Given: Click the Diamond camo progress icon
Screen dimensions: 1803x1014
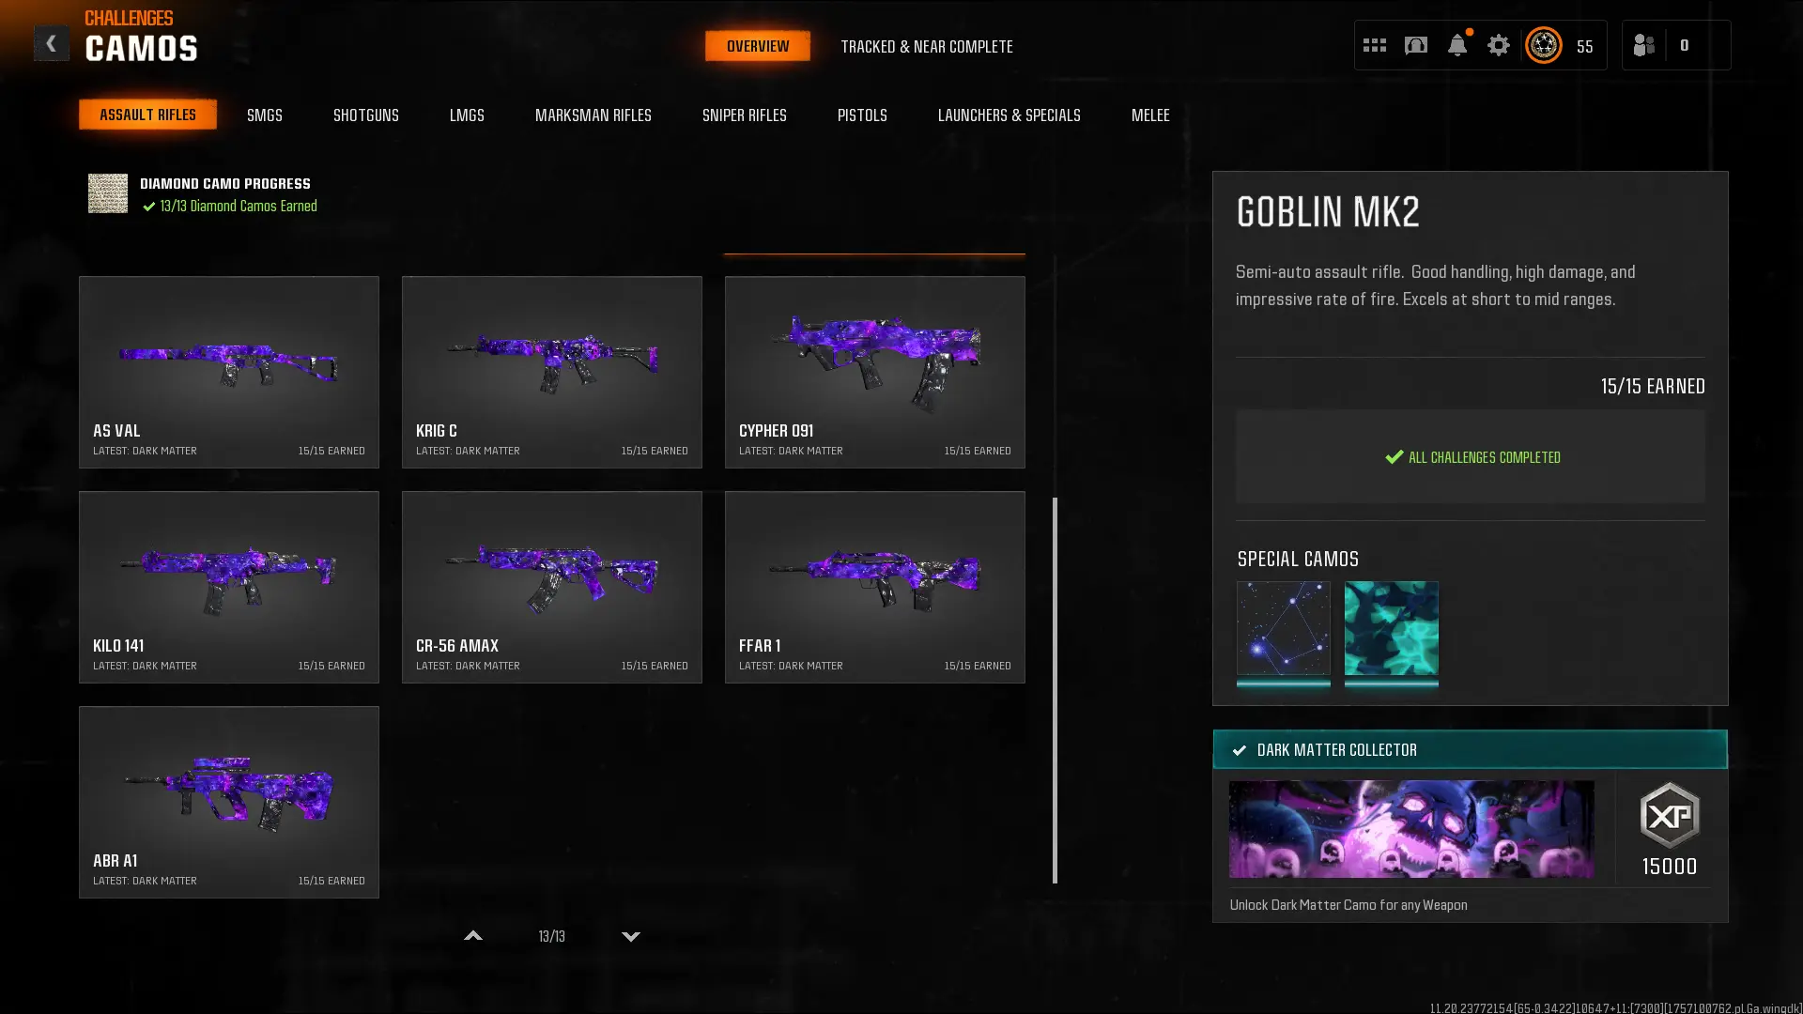Looking at the screenshot, I should [108, 193].
